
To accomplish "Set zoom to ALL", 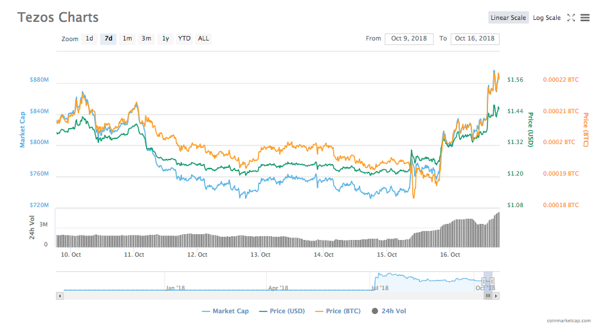I will [x=203, y=39].
